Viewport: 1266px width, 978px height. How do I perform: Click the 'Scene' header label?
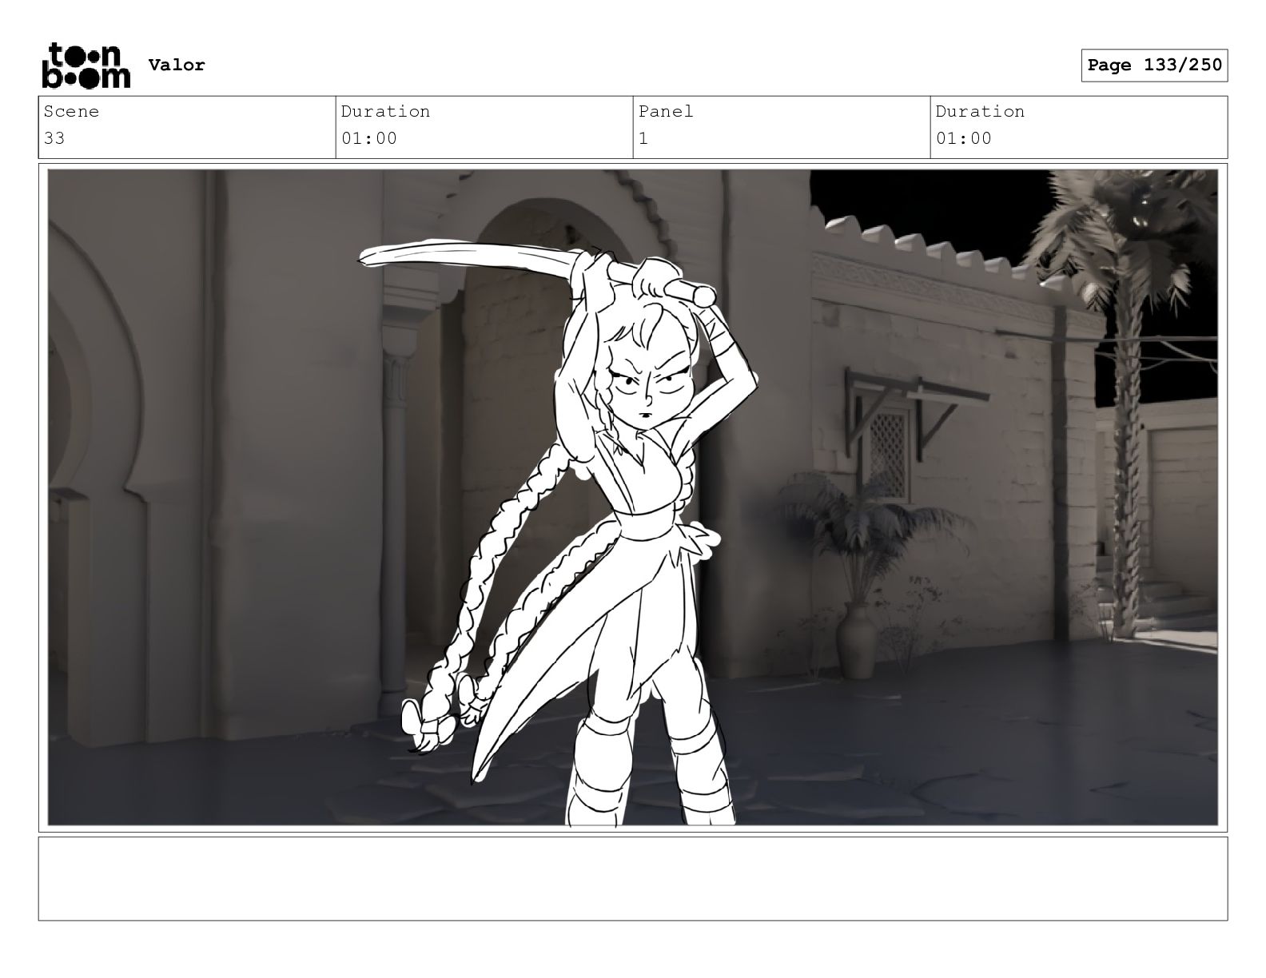point(71,111)
